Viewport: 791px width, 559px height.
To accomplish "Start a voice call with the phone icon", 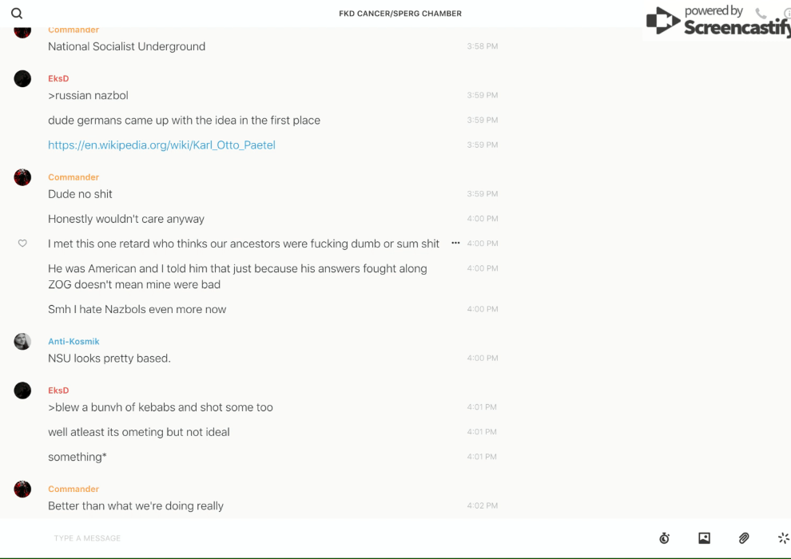I will click(x=761, y=14).
